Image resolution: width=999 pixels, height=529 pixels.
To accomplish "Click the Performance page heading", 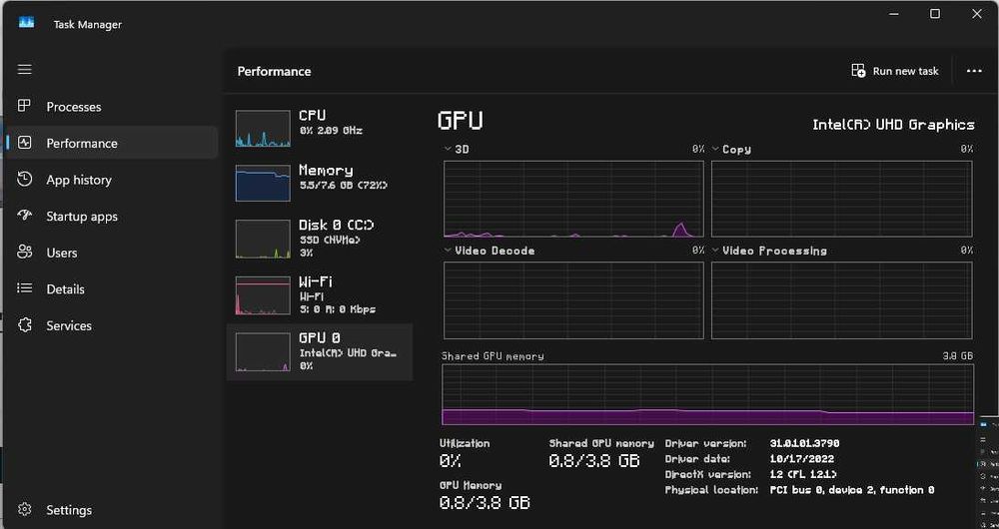I will click(x=274, y=71).
